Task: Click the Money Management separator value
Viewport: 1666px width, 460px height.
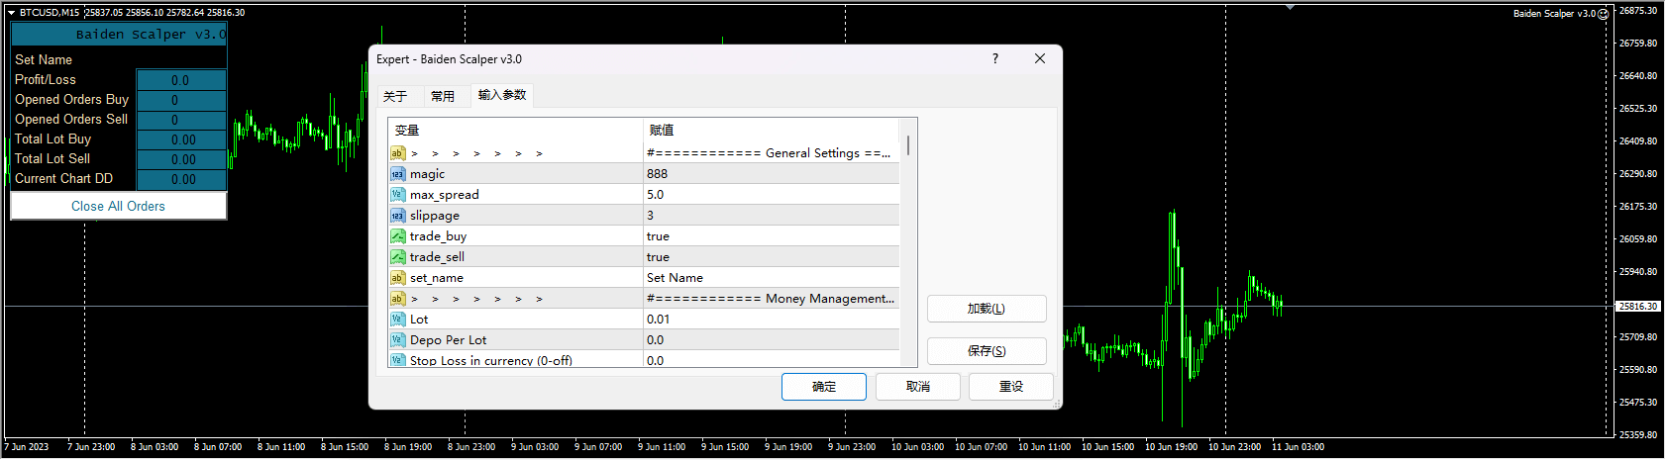Action: (x=772, y=299)
